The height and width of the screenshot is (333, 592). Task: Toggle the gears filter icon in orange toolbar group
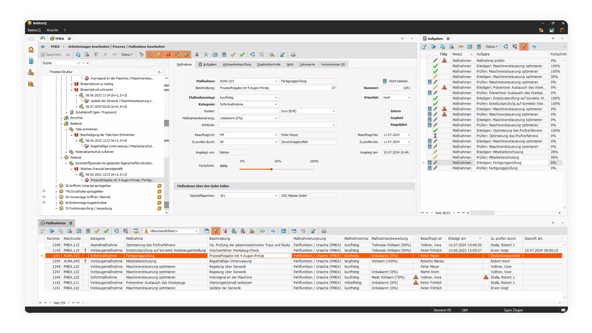[150, 55]
